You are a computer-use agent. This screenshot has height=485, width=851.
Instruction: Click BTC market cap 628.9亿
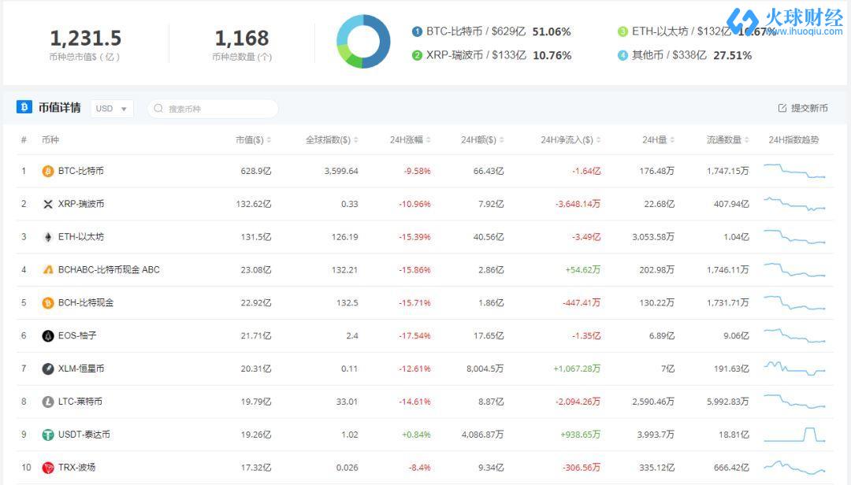tap(255, 171)
